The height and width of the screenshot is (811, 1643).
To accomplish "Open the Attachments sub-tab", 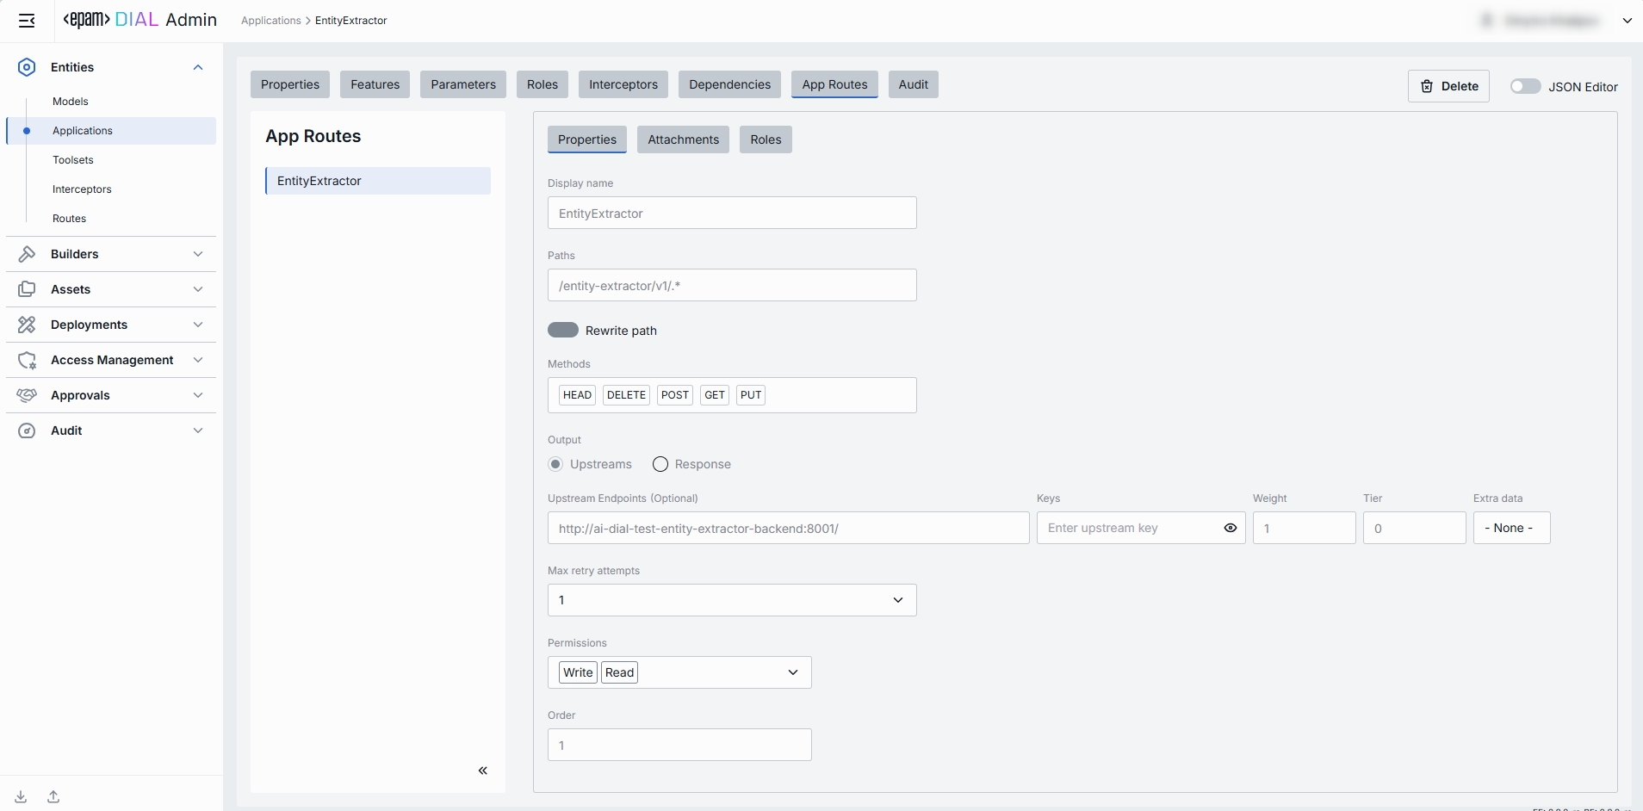I will click(x=683, y=139).
